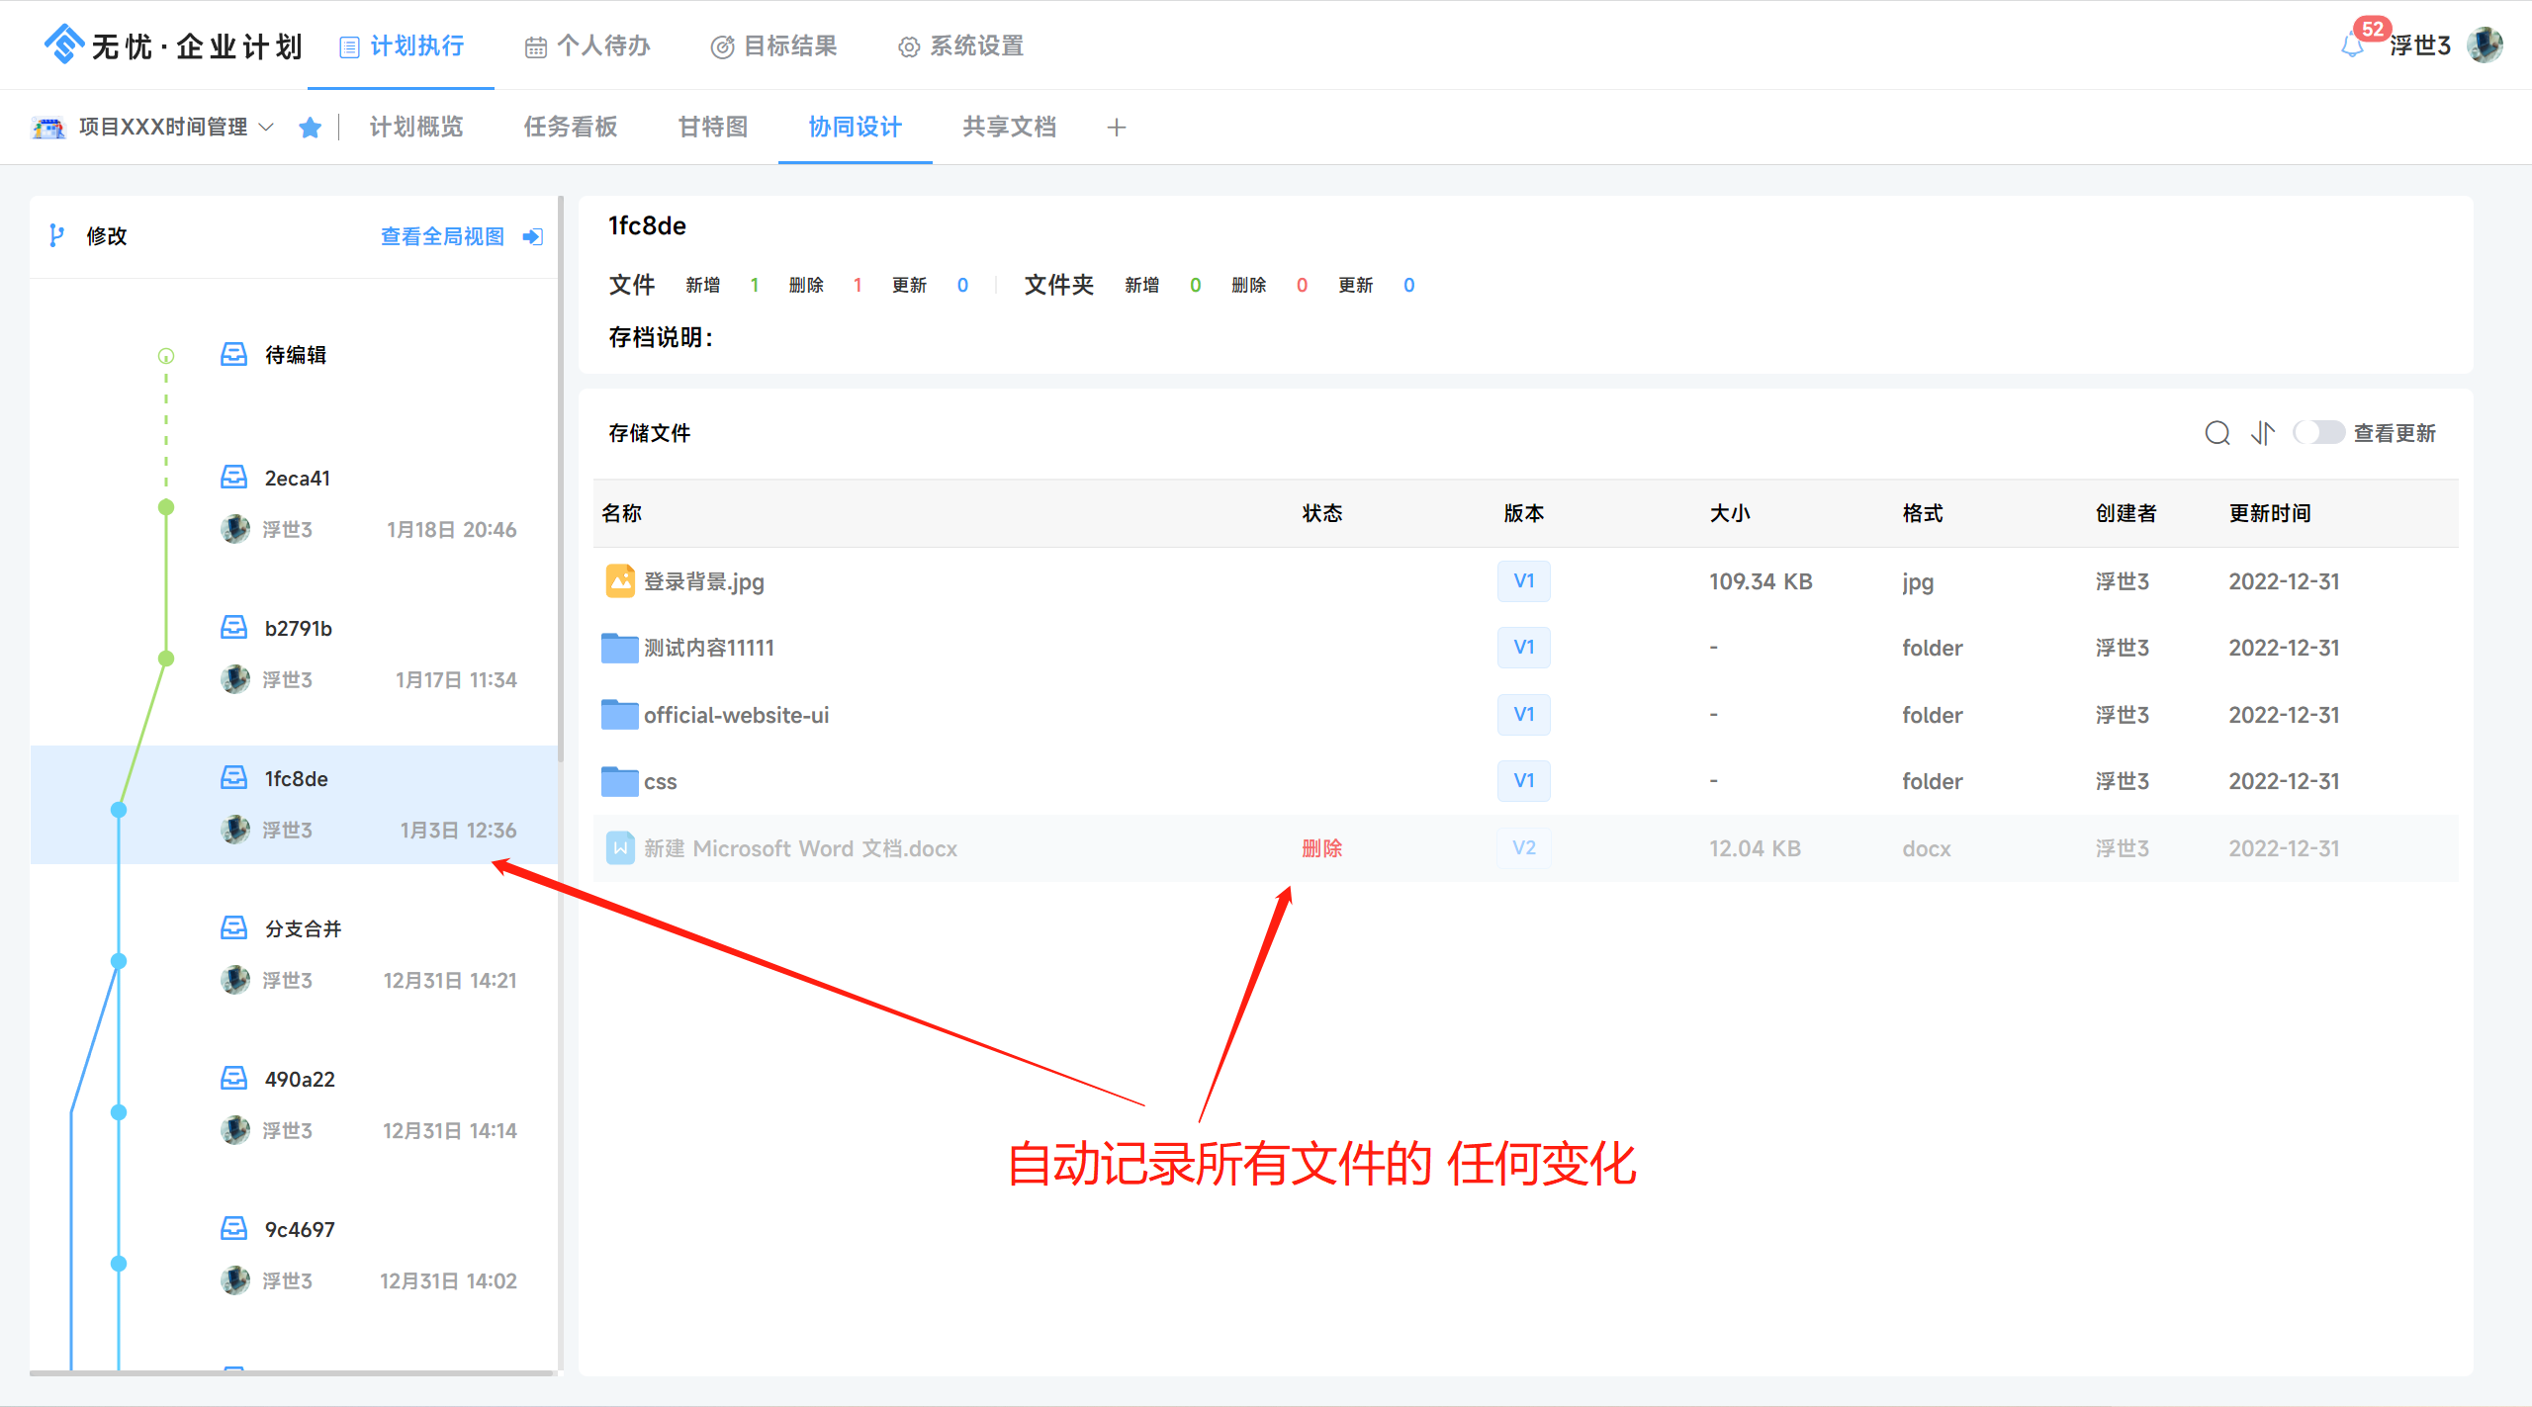The height and width of the screenshot is (1407, 2532).
Task: Click the search icon in 存储文件
Action: click(2216, 433)
